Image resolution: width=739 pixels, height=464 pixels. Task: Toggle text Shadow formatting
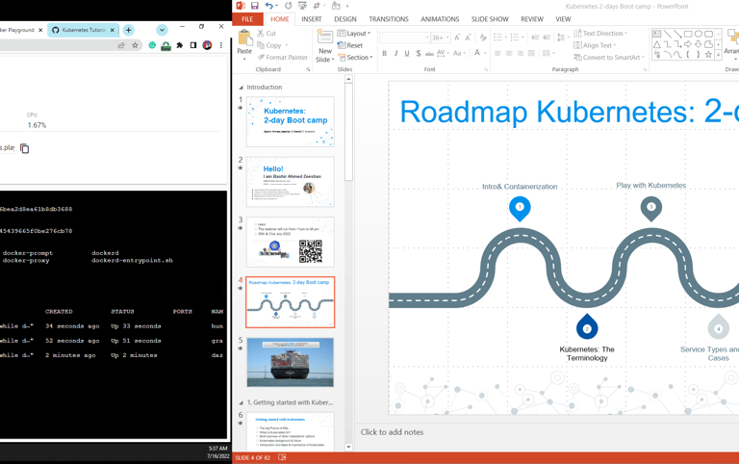coord(418,53)
